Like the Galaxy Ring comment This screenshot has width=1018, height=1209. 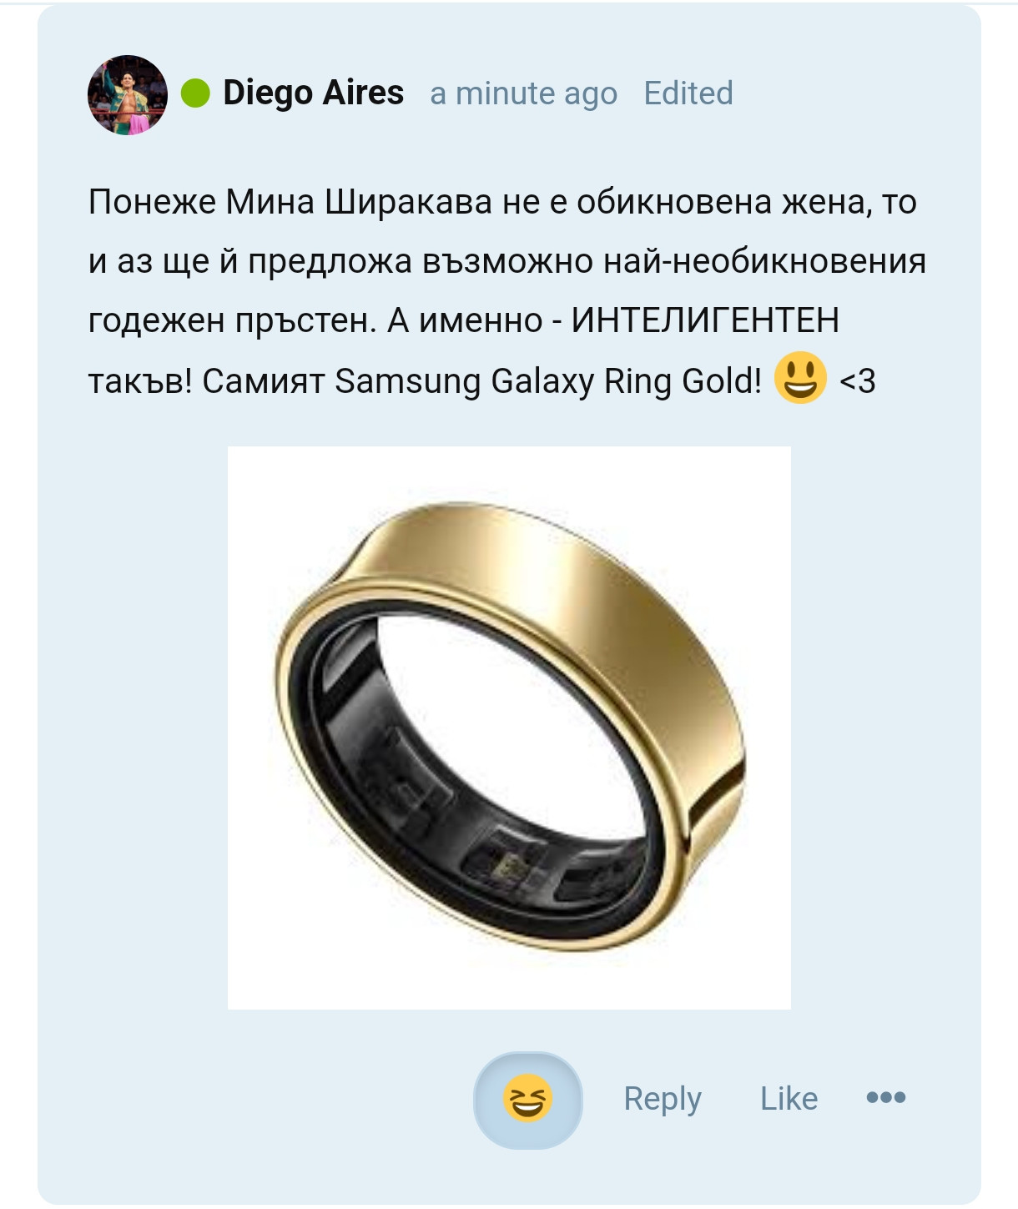click(789, 1099)
